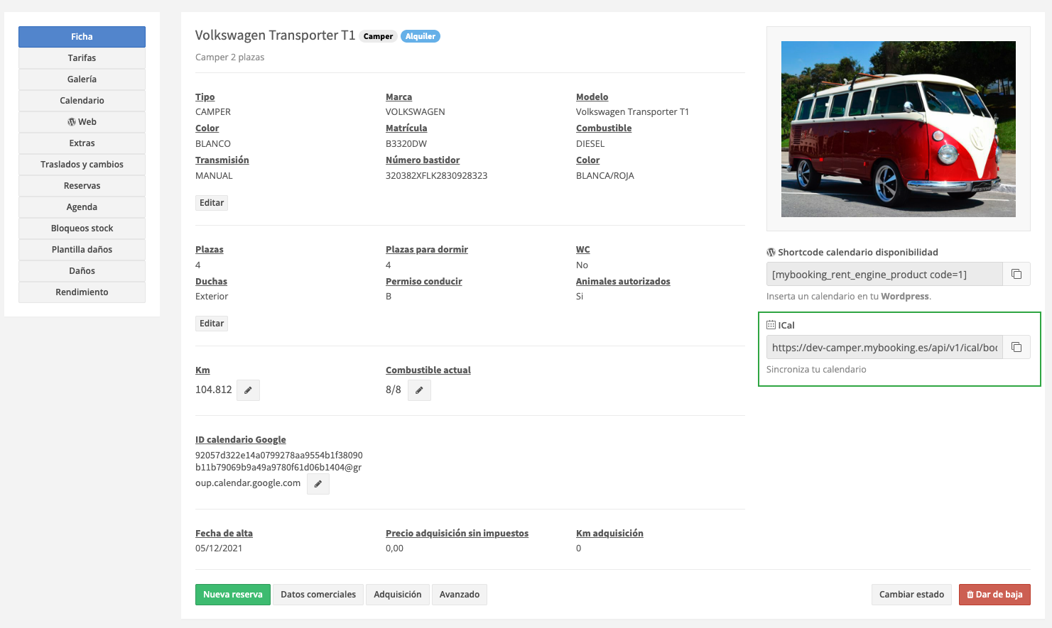This screenshot has height=628, width=1052.
Task: Go to Bloqueos stock
Action: coord(82,228)
